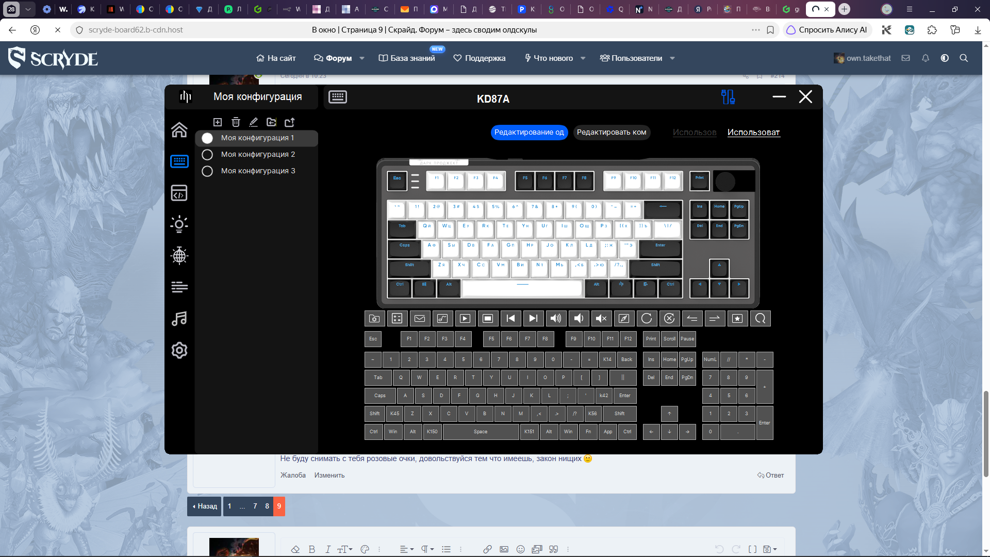The width and height of the screenshot is (990, 557).
Task: Open the lighting settings sidebar icon
Action: pyautogui.click(x=179, y=224)
